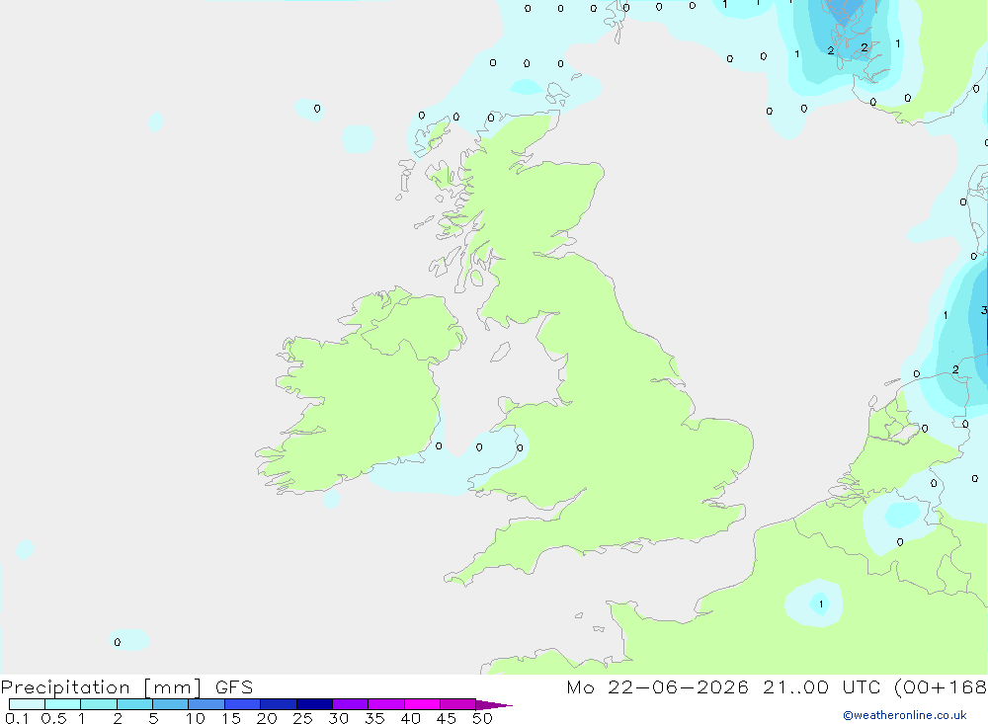Click the '0' value in the bottom-left ocean patch
This screenshot has width=988, height=724.
coord(118,642)
